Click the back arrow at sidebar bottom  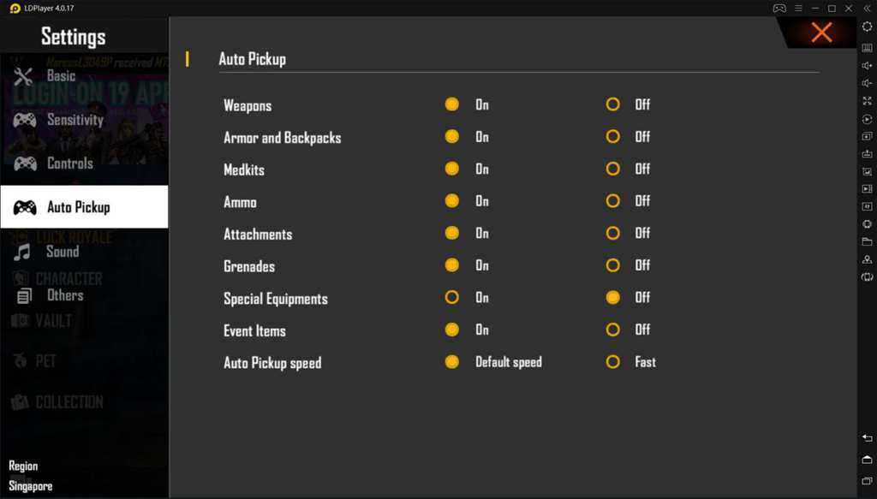(x=866, y=437)
